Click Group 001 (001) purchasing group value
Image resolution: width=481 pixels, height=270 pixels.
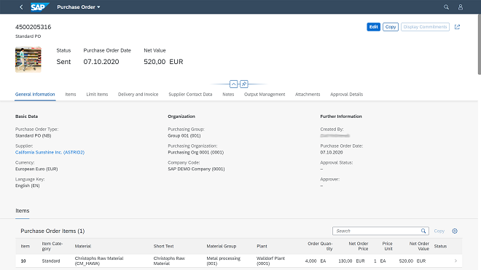tap(184, 136)
